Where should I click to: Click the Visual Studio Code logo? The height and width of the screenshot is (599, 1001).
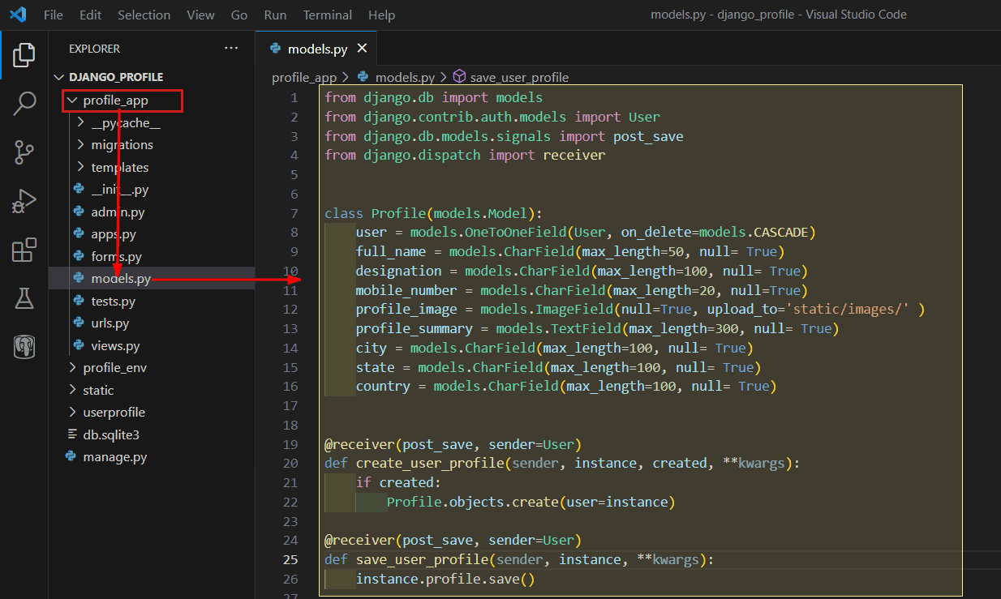click(18, 14)
